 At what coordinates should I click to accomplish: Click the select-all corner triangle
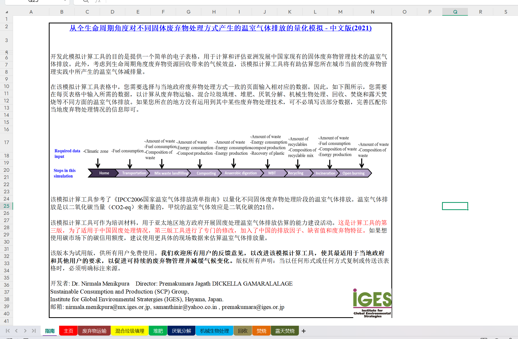click(7, 12)
